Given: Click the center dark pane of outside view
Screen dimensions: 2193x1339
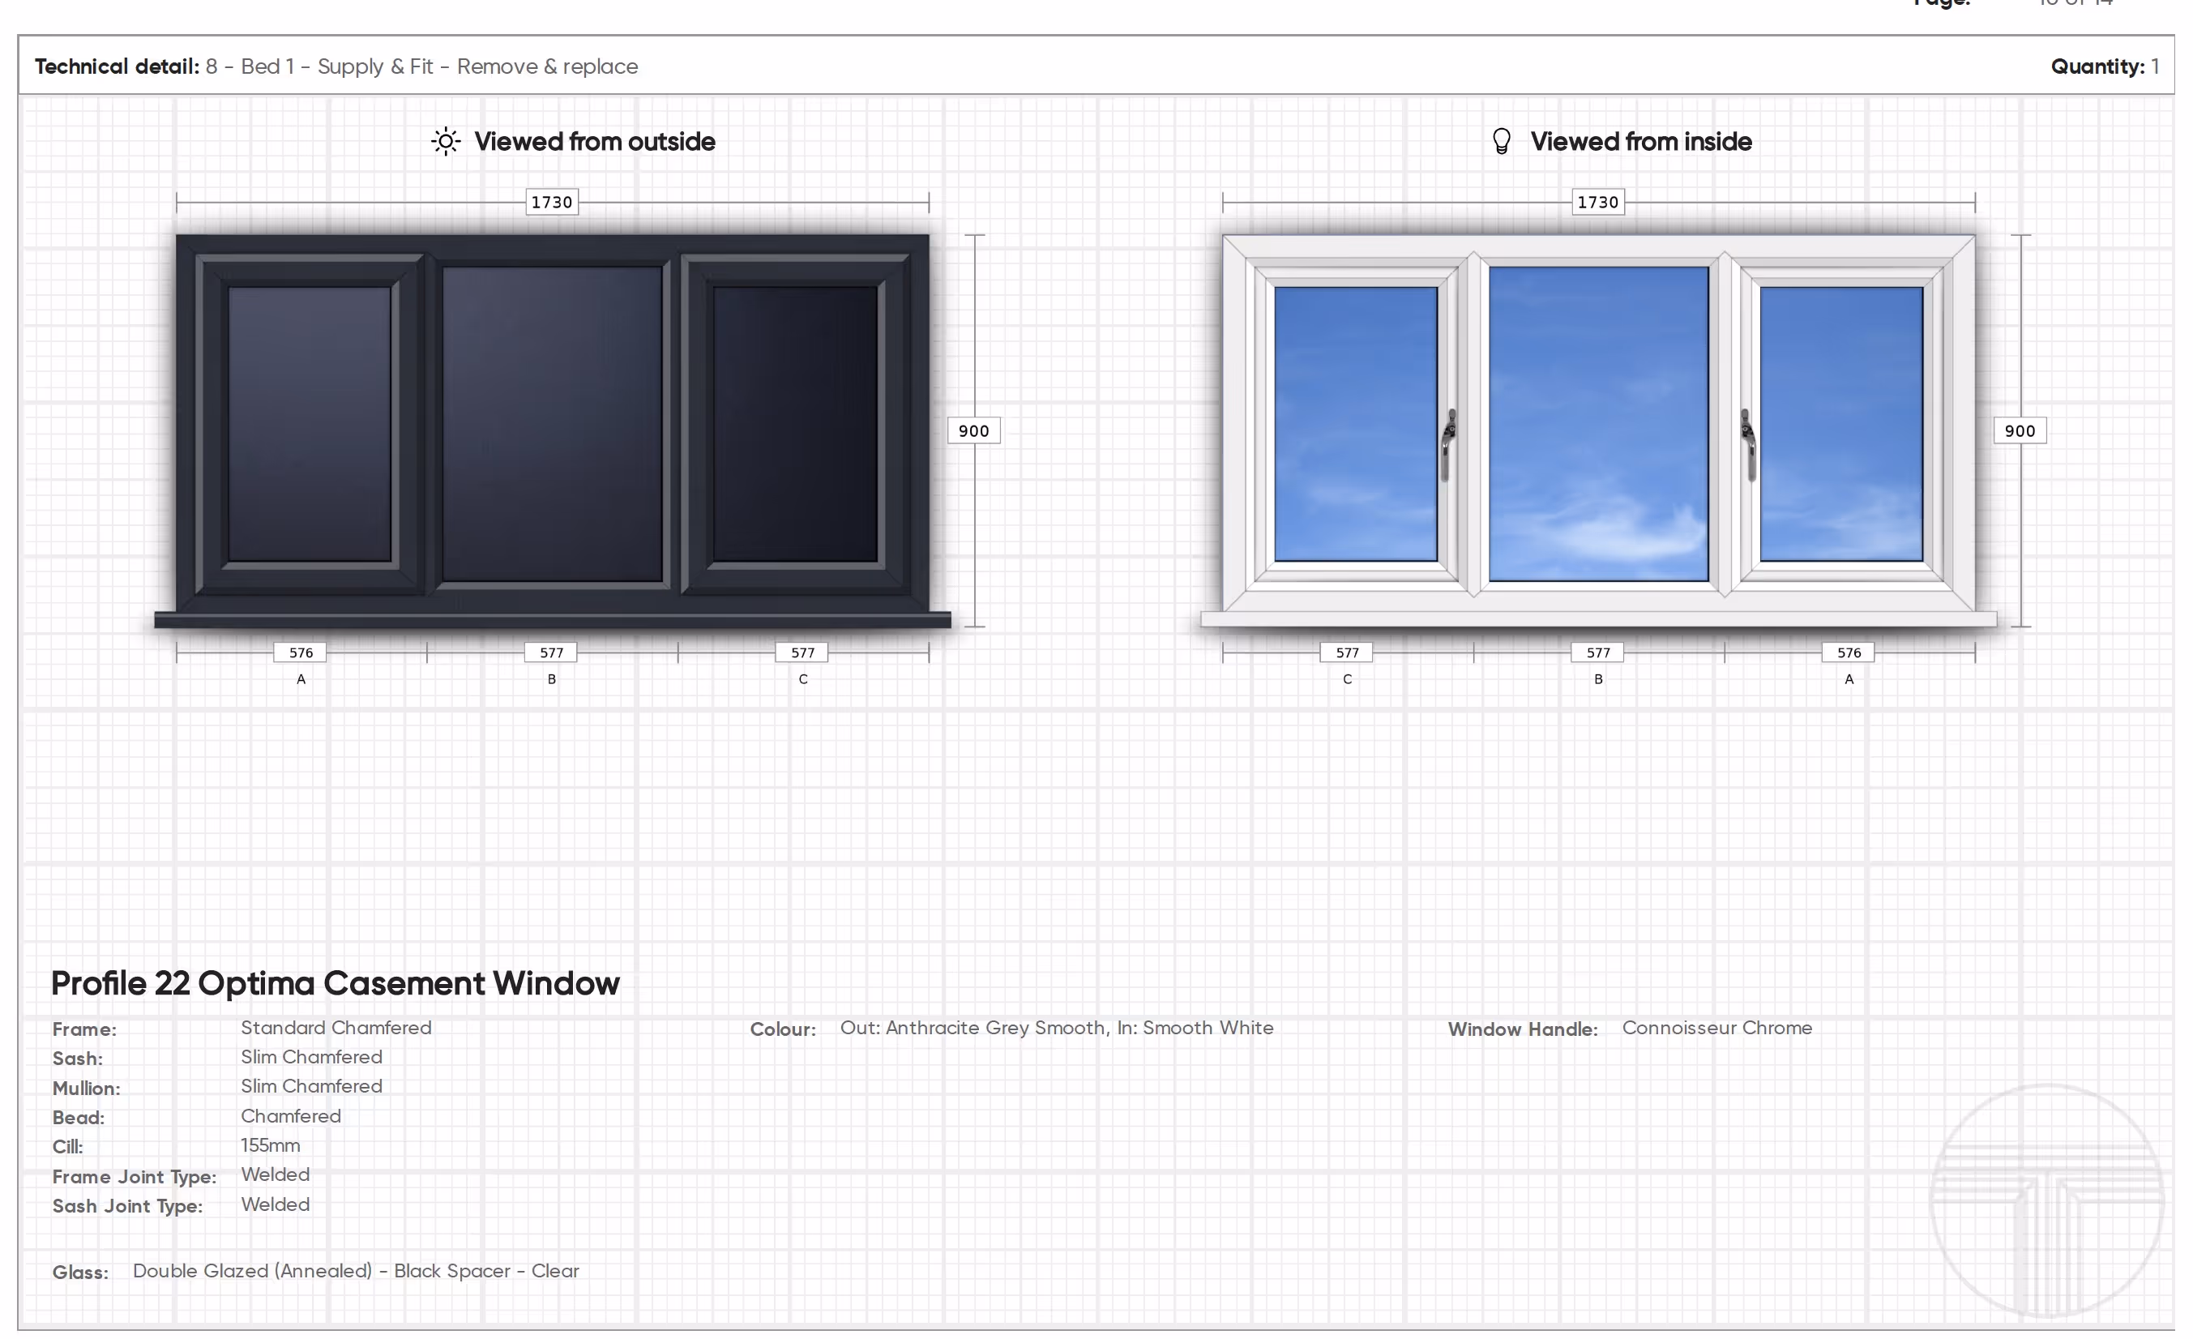Looking at the screenshot, I should (552, 423).
